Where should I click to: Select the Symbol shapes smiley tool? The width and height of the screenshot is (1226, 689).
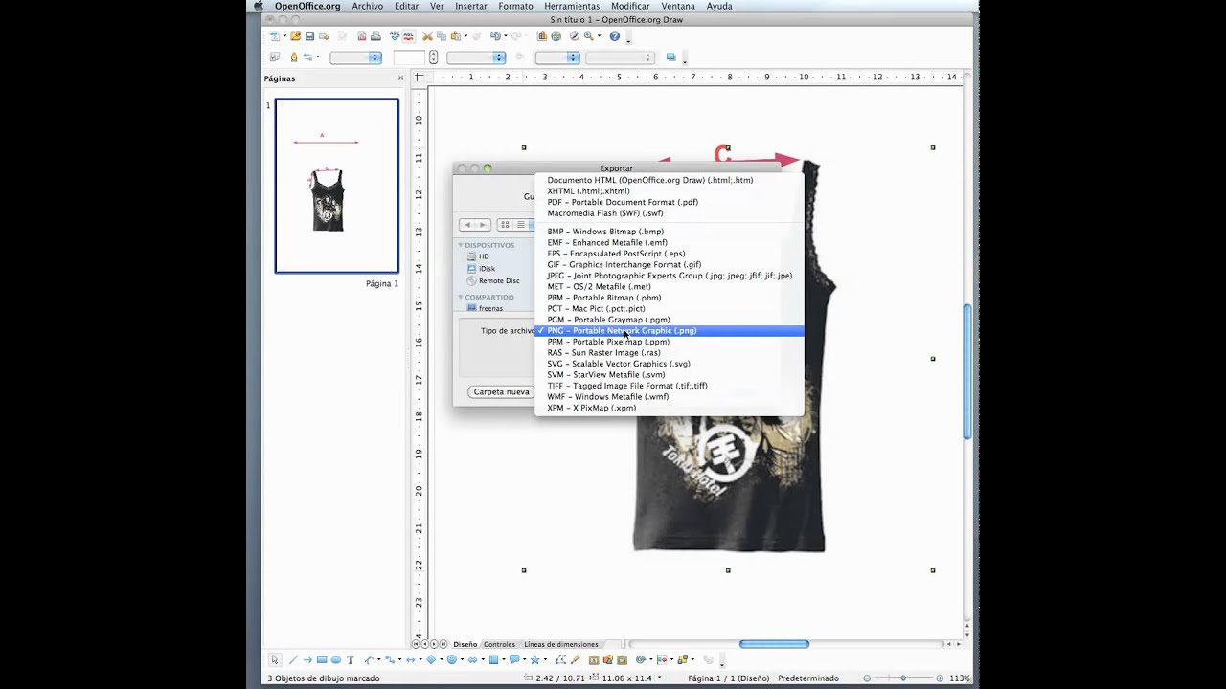pos(452,660)
